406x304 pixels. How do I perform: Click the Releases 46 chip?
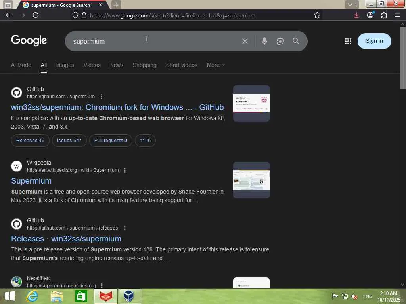[30, 141]
